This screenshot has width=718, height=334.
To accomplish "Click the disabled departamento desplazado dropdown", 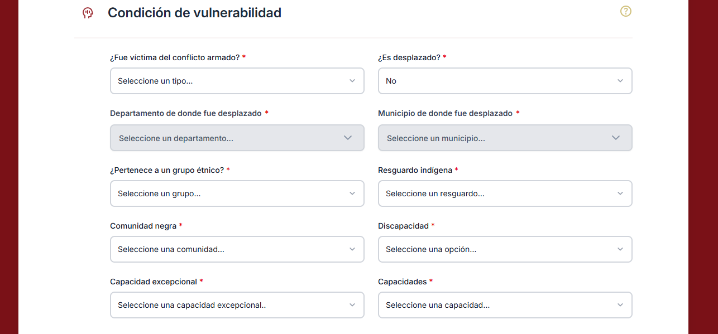I will tap(237, 138).
